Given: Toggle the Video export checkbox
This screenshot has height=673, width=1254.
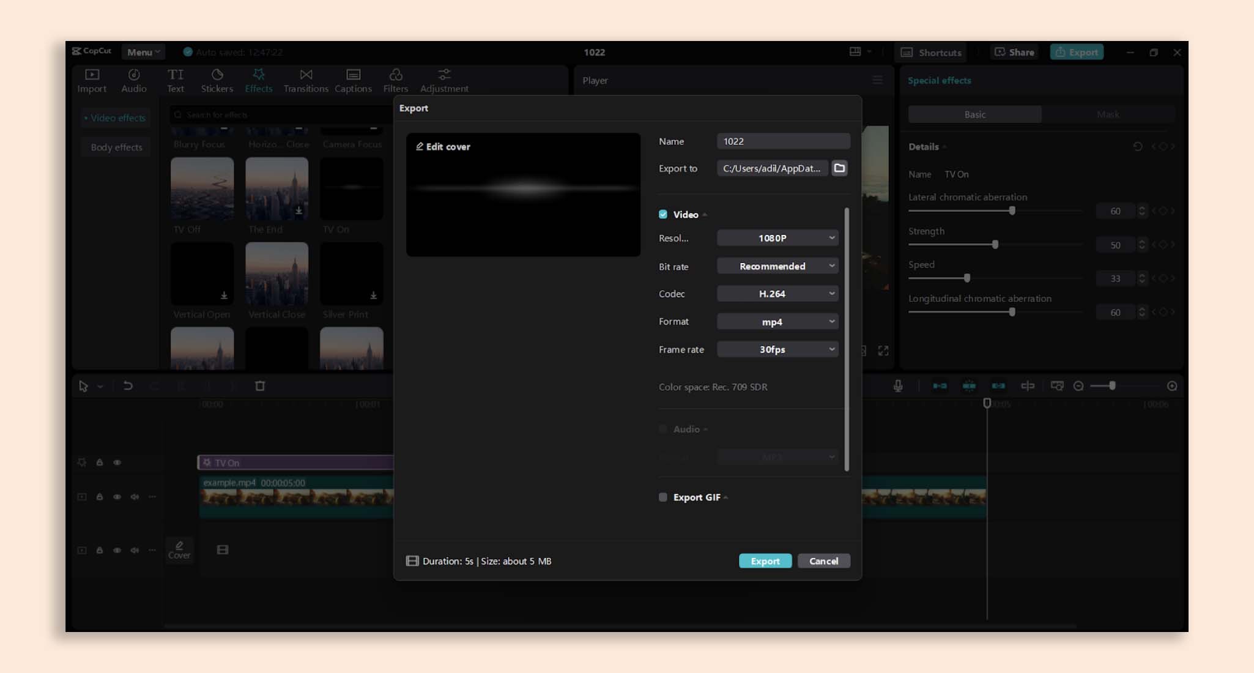Looking at the screenshot, I should (662, 214).
